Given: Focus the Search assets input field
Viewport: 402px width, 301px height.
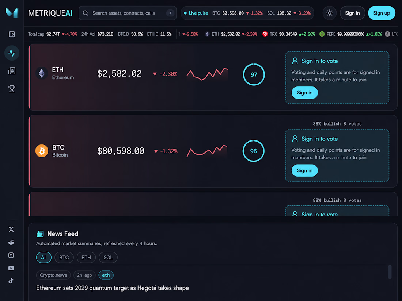Looking at the screenshot, I should click(x=128, y=13).
